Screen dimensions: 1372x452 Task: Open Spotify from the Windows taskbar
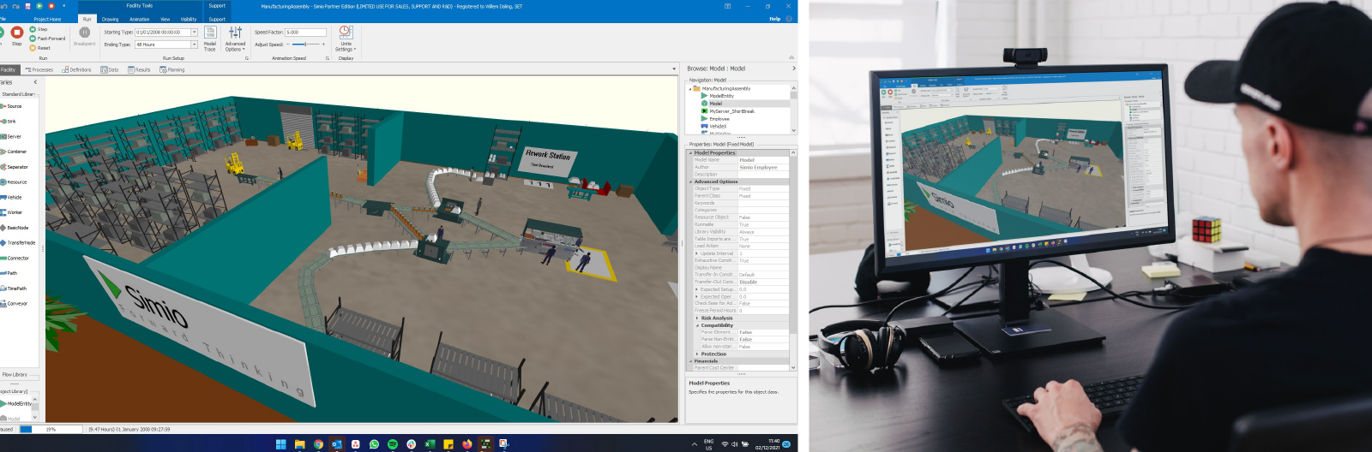pos(393,444)
